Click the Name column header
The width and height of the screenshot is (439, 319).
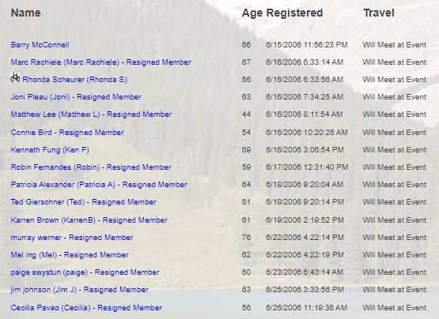[x=26, y=13]
